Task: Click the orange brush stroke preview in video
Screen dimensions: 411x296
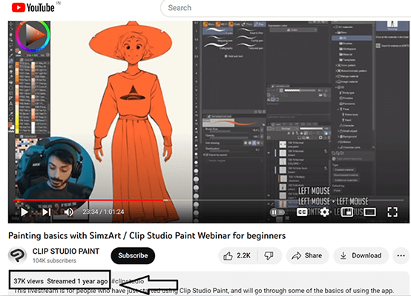Action: pyautogui.click(x=233, y=122)
